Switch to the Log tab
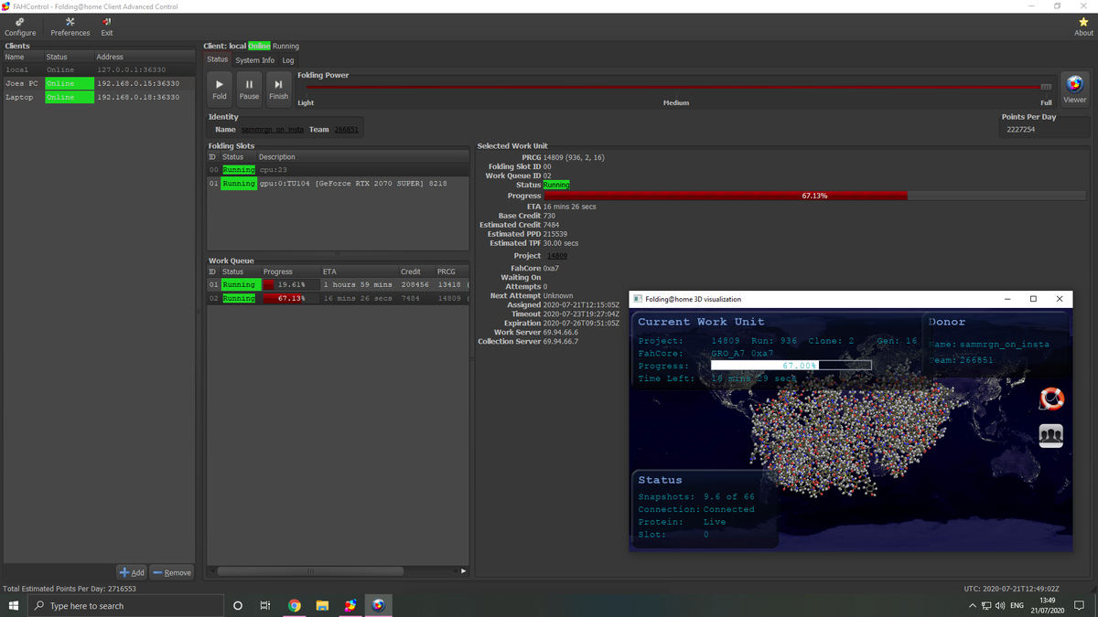Screen dimensions: 1098x617 click(288, 60)
